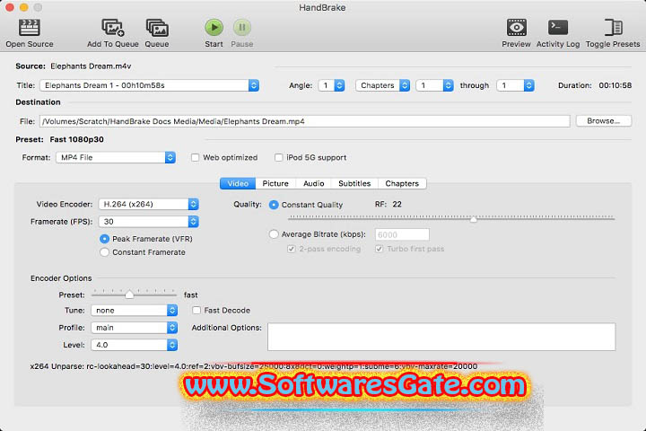Click the preset speed label fast
Viewport: 646px width, 431px height.
click(191, 295)
